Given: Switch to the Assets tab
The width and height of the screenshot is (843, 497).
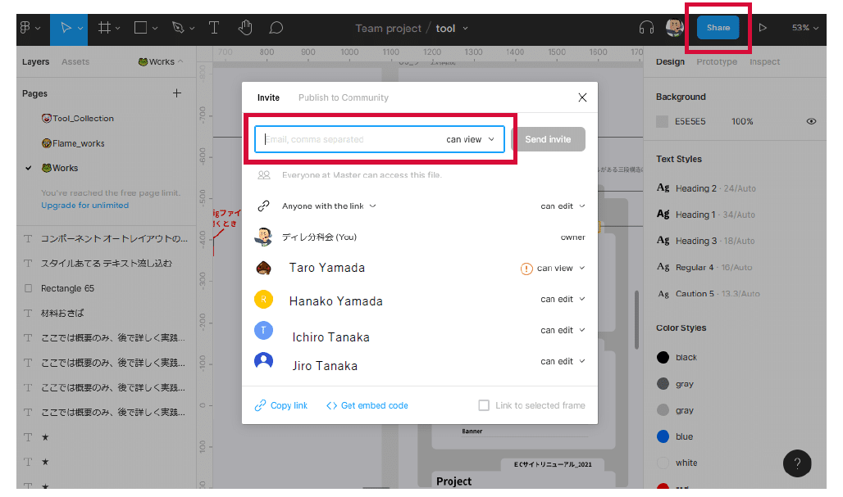Looking at the screenshot, I should coord(75,61).
